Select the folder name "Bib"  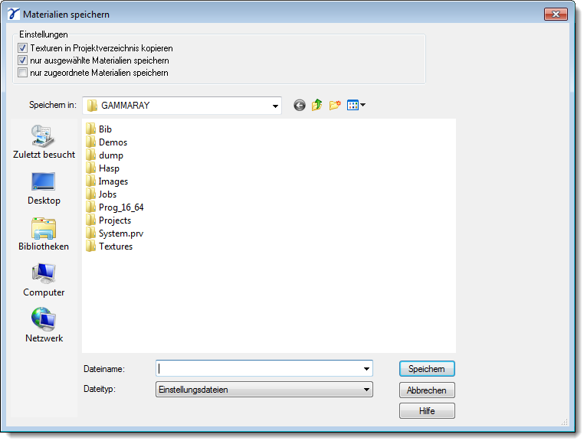[x=105, y=129]
